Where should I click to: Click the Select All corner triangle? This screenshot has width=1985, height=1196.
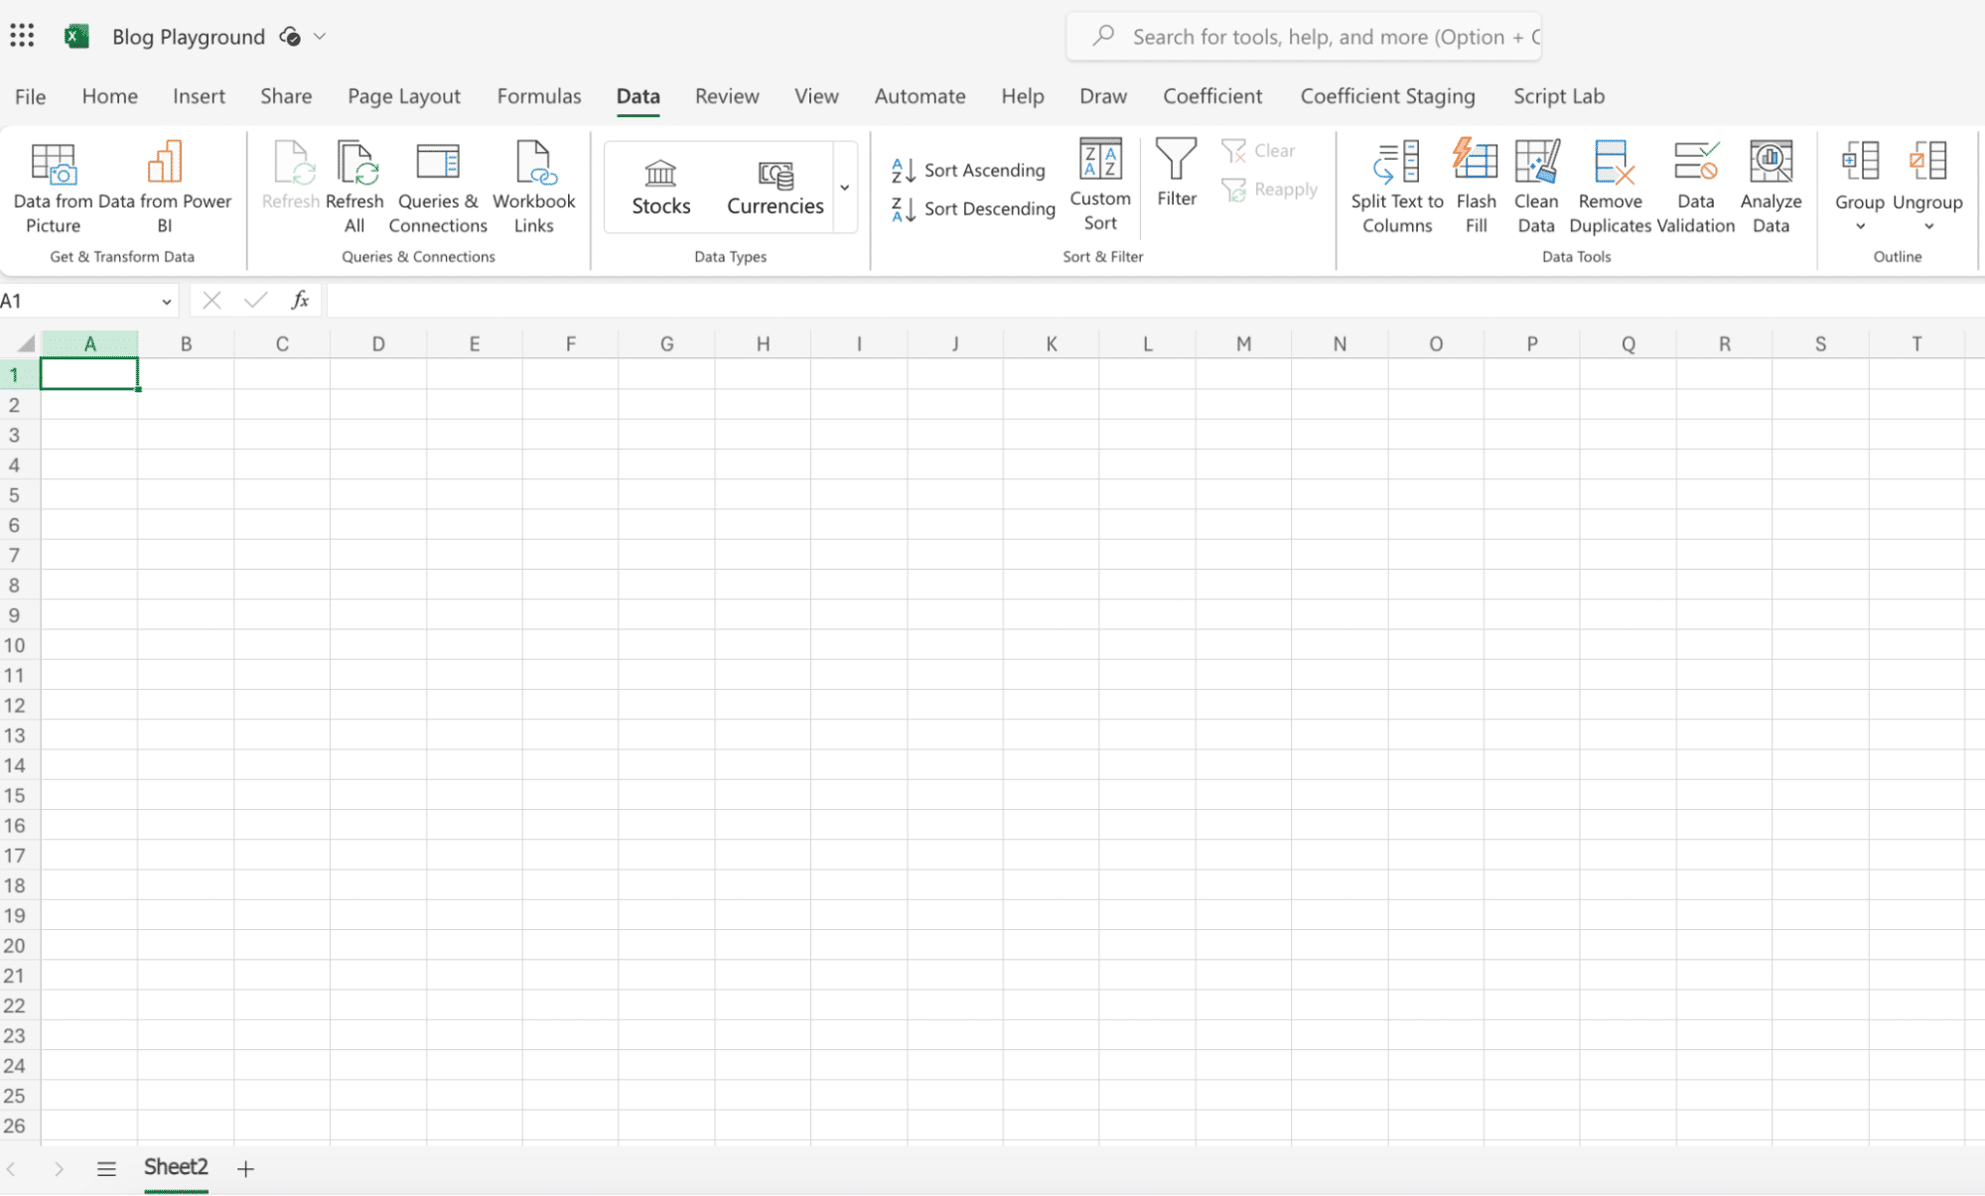[x=25, y=343]
